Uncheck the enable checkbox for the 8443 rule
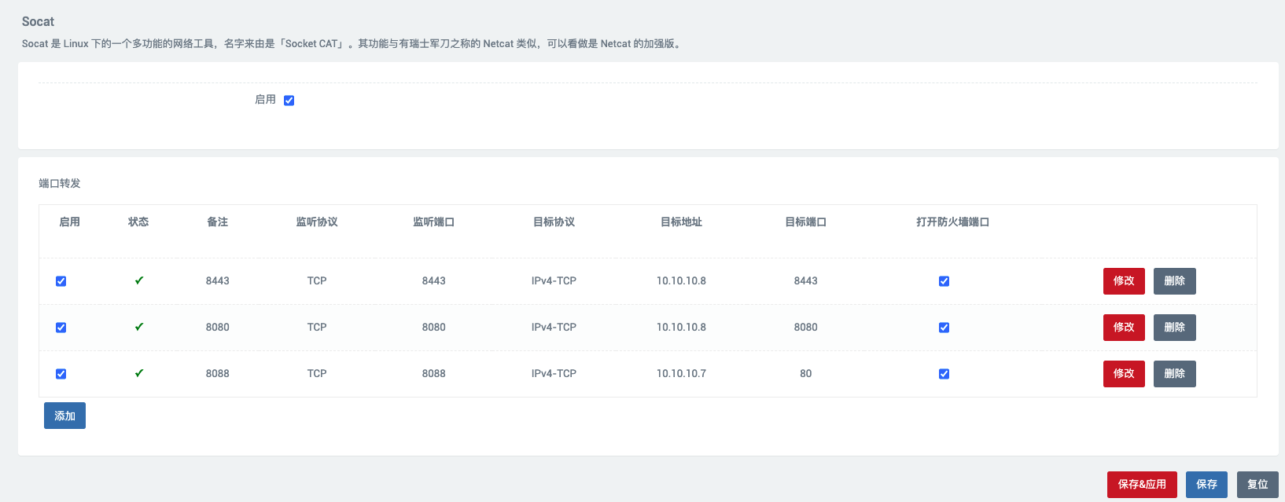The image size is (1285, 502). pos(61,281)
